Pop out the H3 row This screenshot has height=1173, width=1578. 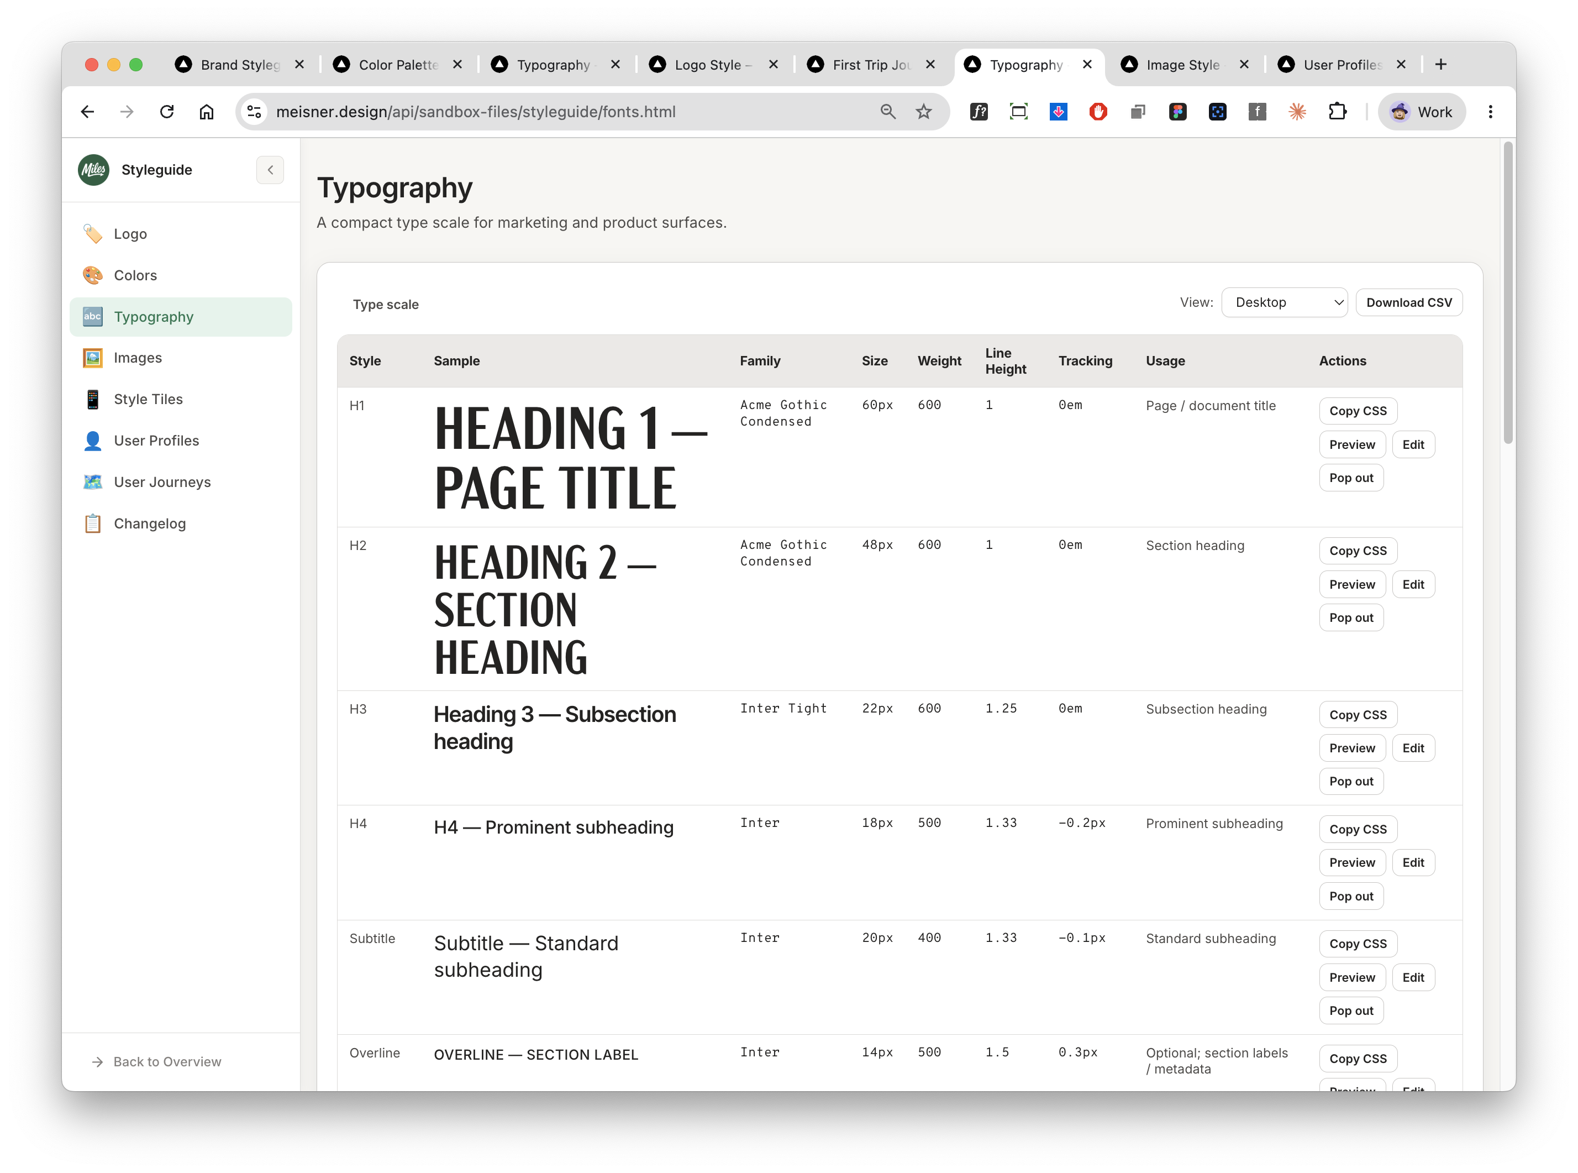[1351, 782]
